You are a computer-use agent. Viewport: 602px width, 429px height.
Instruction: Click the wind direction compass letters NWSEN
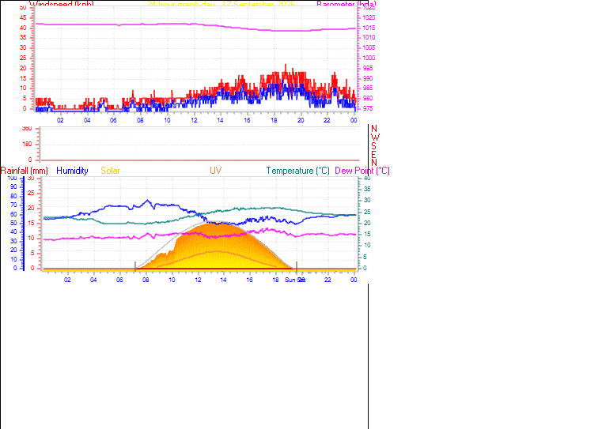coord(374,145)
